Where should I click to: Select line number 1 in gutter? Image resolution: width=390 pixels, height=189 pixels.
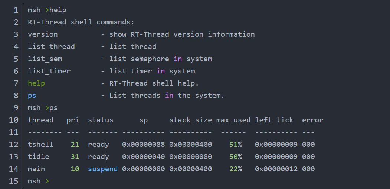point(16,10)
